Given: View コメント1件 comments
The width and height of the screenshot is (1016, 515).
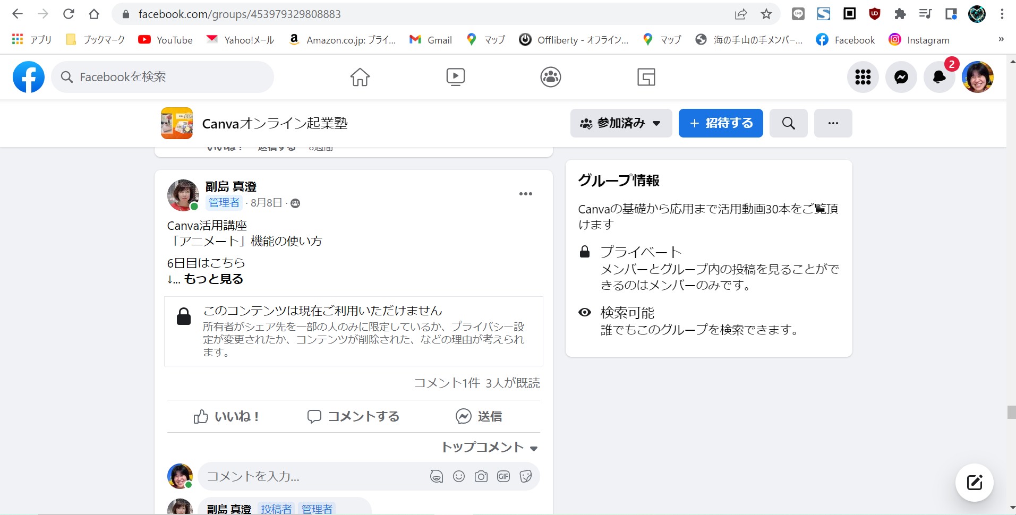Looking at the screenshot, I should (x=447, y=383).
